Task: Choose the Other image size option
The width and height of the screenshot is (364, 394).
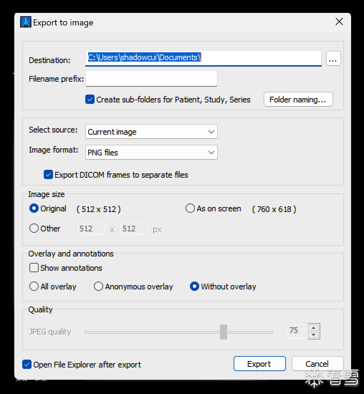Action: (x=34, y=229)
